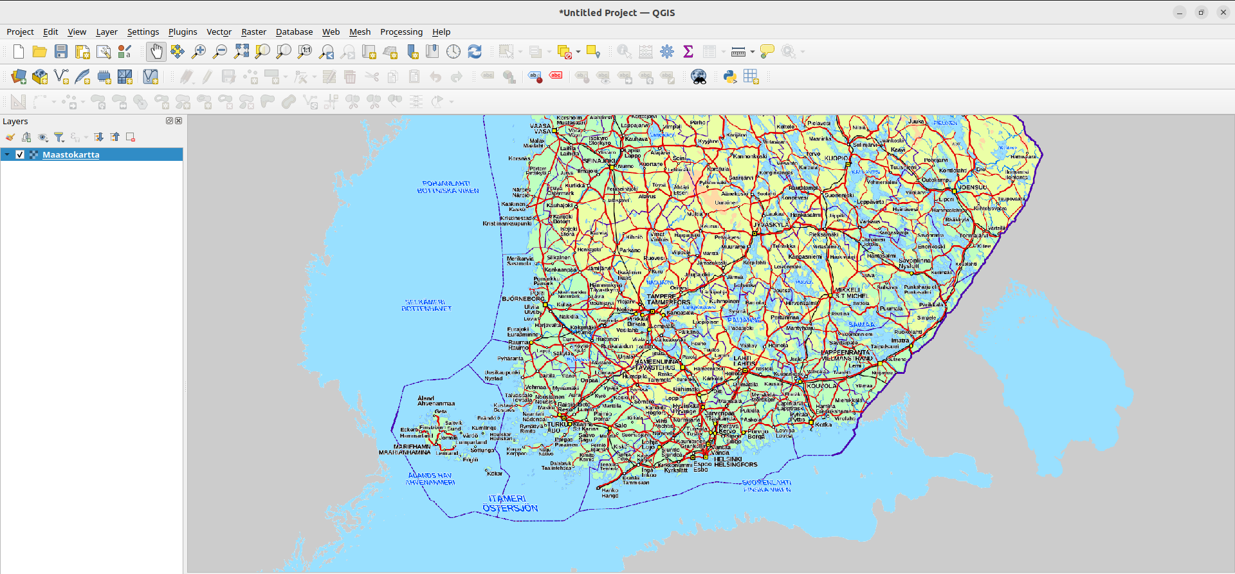Viewport: 1235px width, 574px height.
Task: Open the Vector menu
Action: (219, 32)
